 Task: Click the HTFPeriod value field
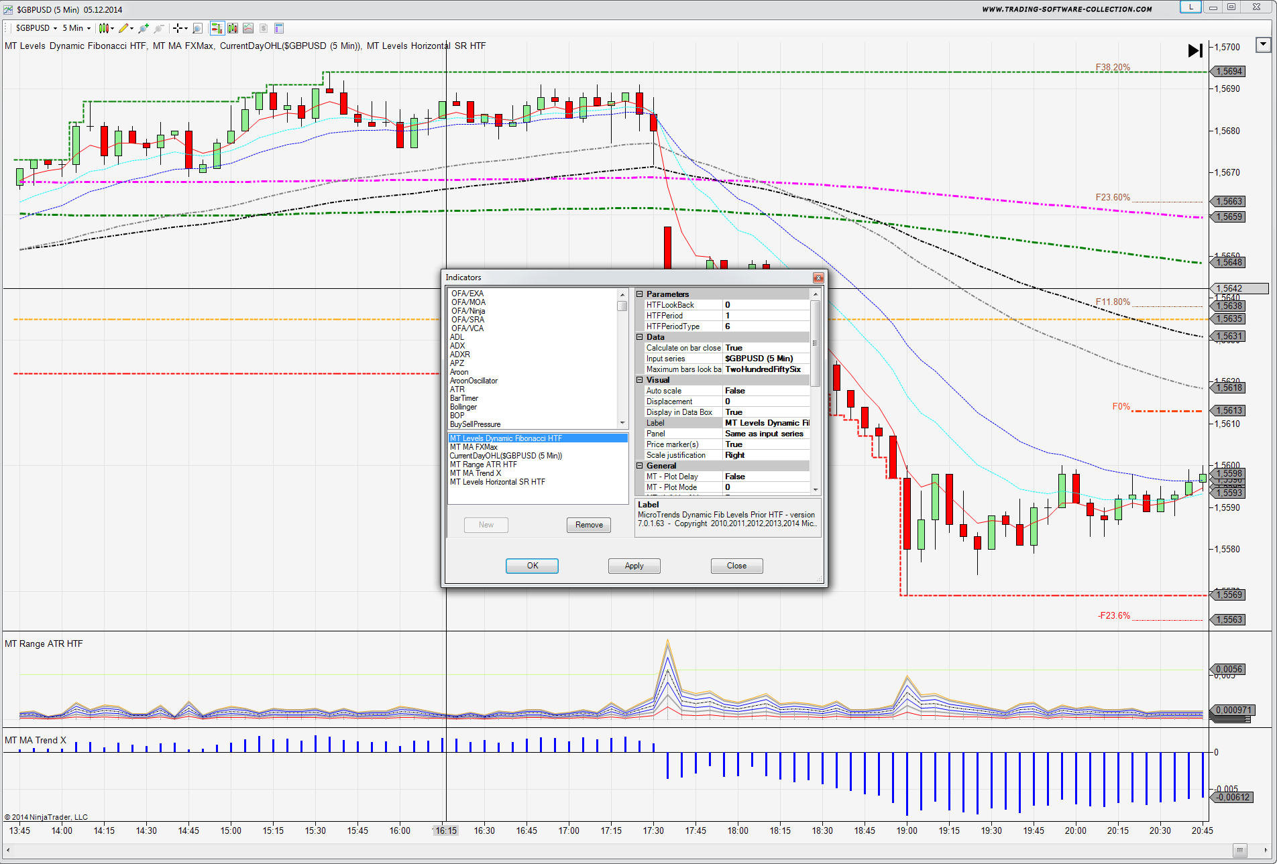(x=766, y=316)
